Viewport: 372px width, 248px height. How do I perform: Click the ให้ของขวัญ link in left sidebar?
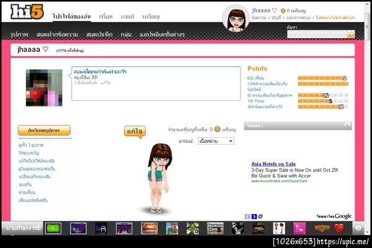point(29,153)
